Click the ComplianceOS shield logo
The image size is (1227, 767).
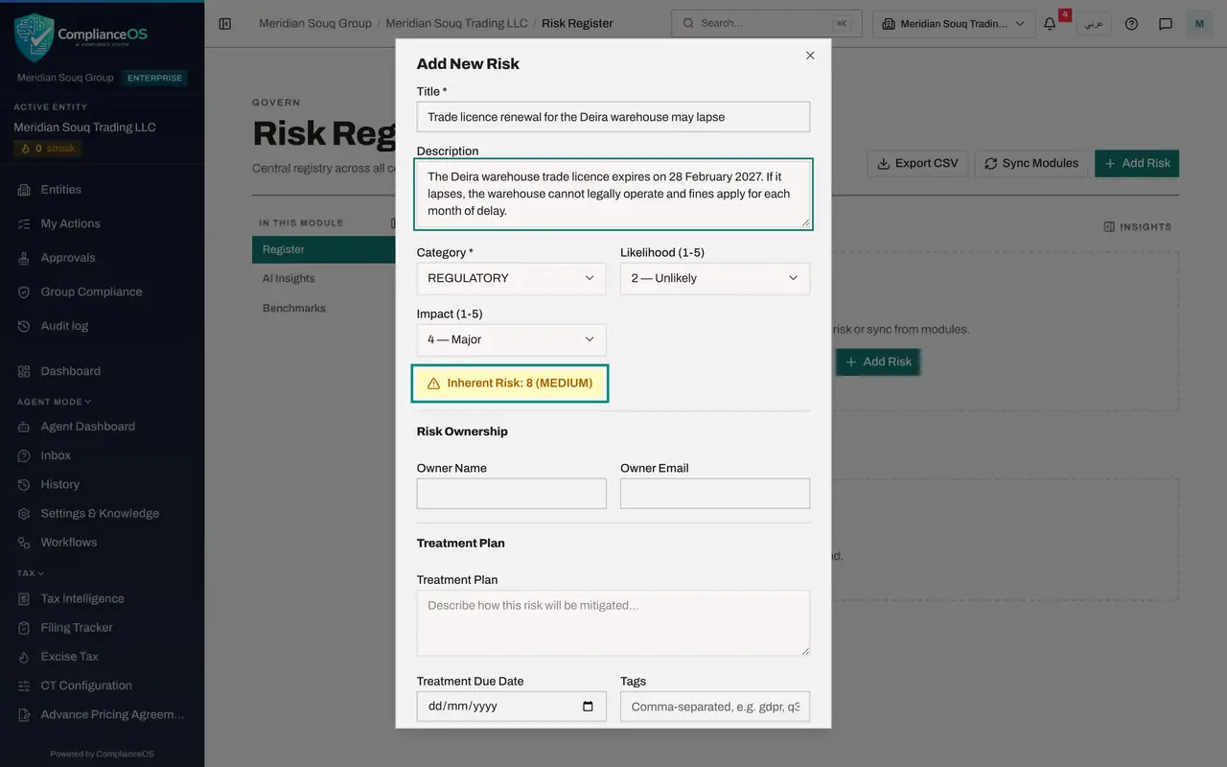pyautogui.click(x=34, y=36)
